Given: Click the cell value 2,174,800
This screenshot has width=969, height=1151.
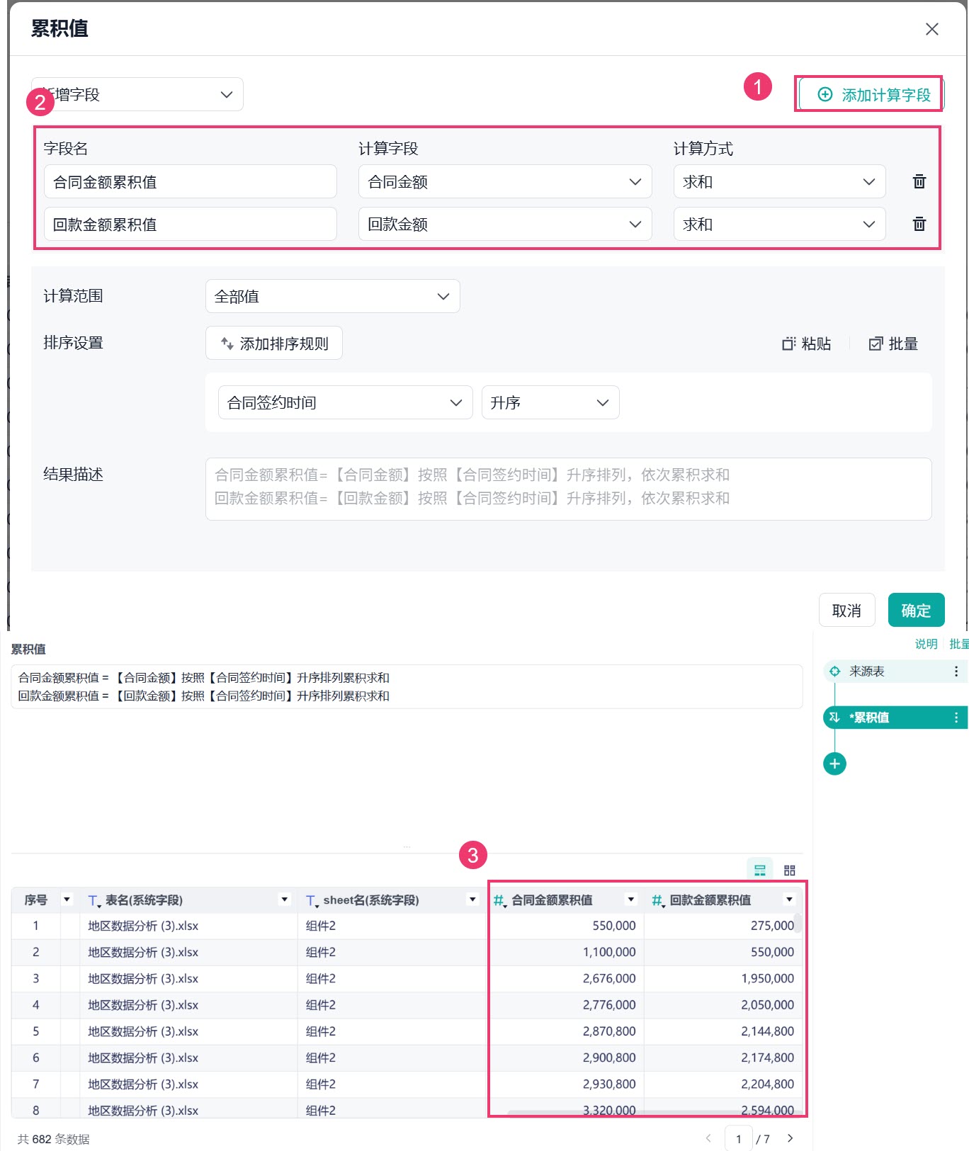Looking at the screenshot, I should pos(768,1058).
